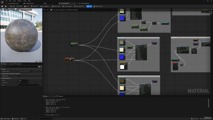213x120 pixels.
Task: Open the Tools menu
Action: point(25,1)
